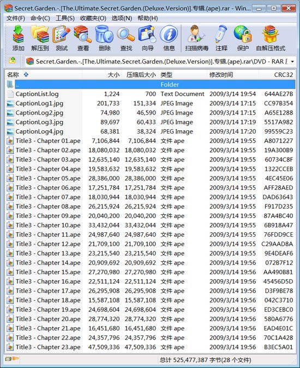Image resolution: width=300 pixels, height=368 pixels.
Task: Start 扫描病毒 (Virus scan)
Action: tap(197, 38)
